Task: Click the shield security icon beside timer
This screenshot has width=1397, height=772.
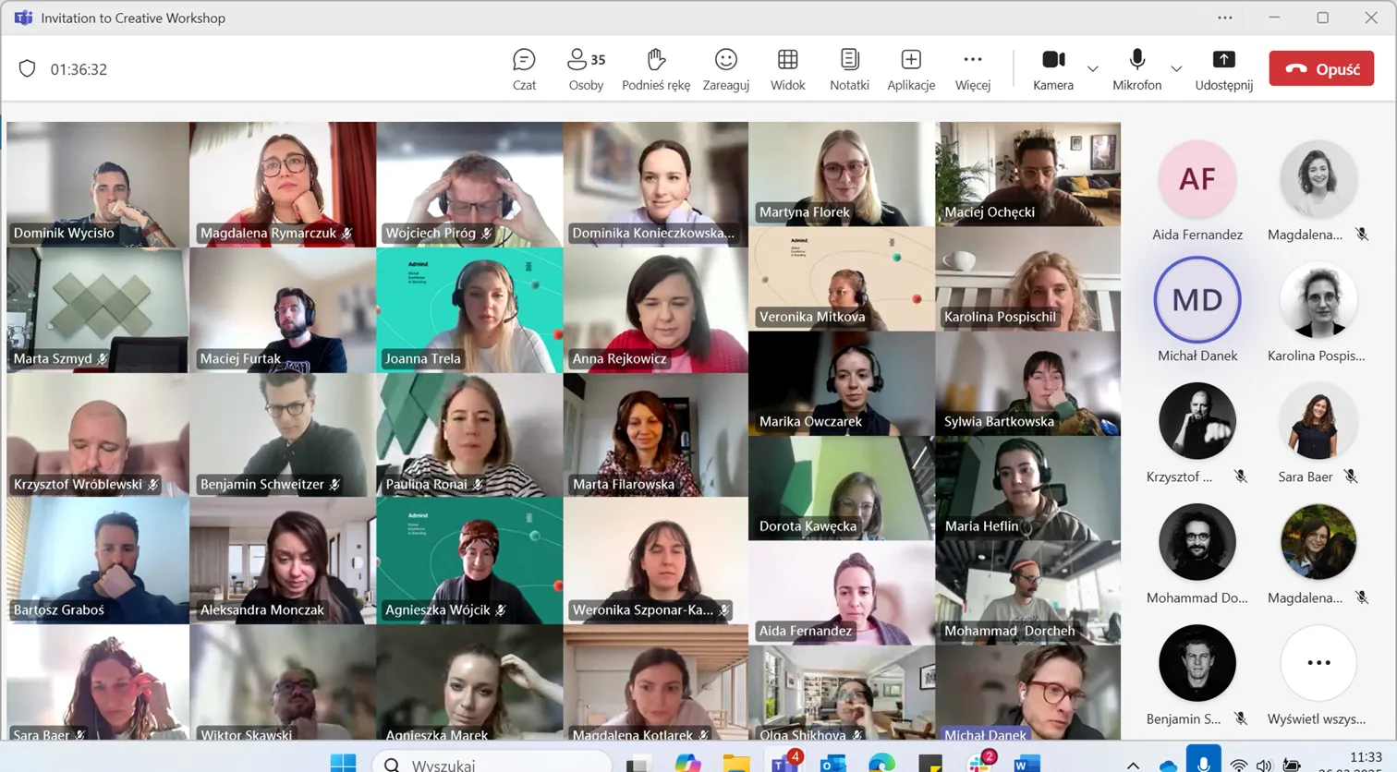Action: [x=28, y=69]
